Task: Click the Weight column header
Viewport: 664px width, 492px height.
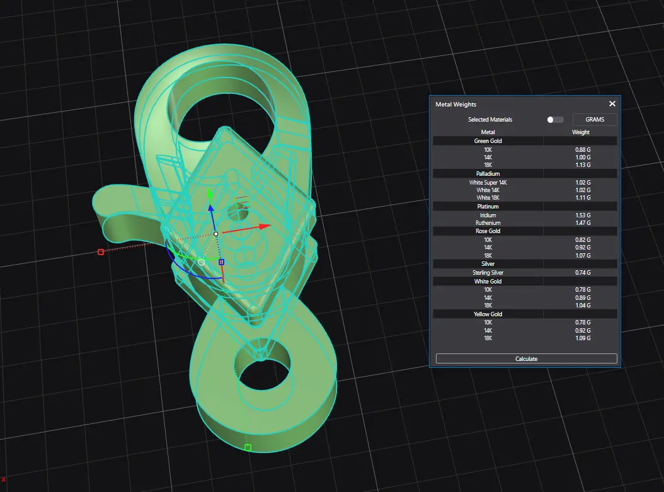Action: coord(580,132)
